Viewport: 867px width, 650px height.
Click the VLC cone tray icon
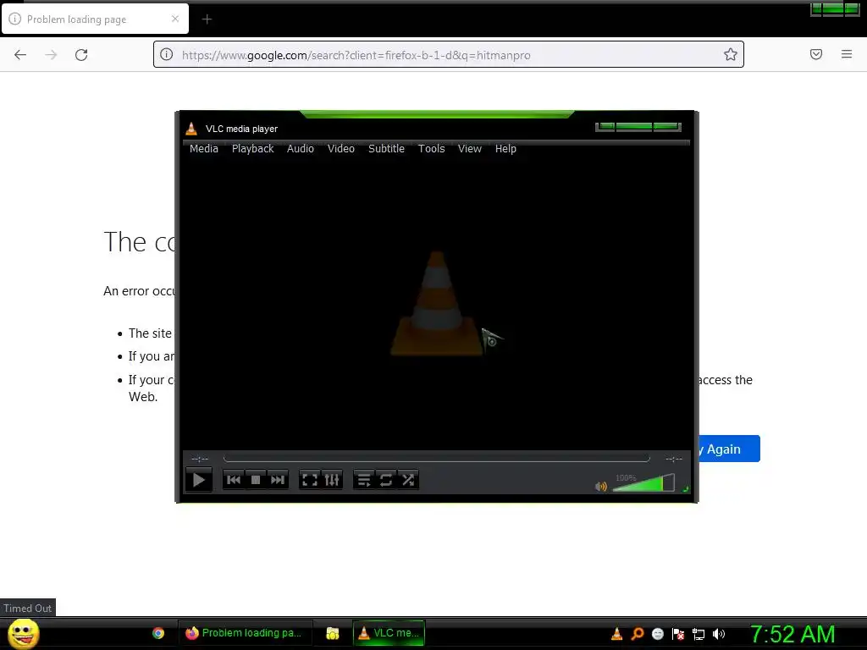[616, 634]
